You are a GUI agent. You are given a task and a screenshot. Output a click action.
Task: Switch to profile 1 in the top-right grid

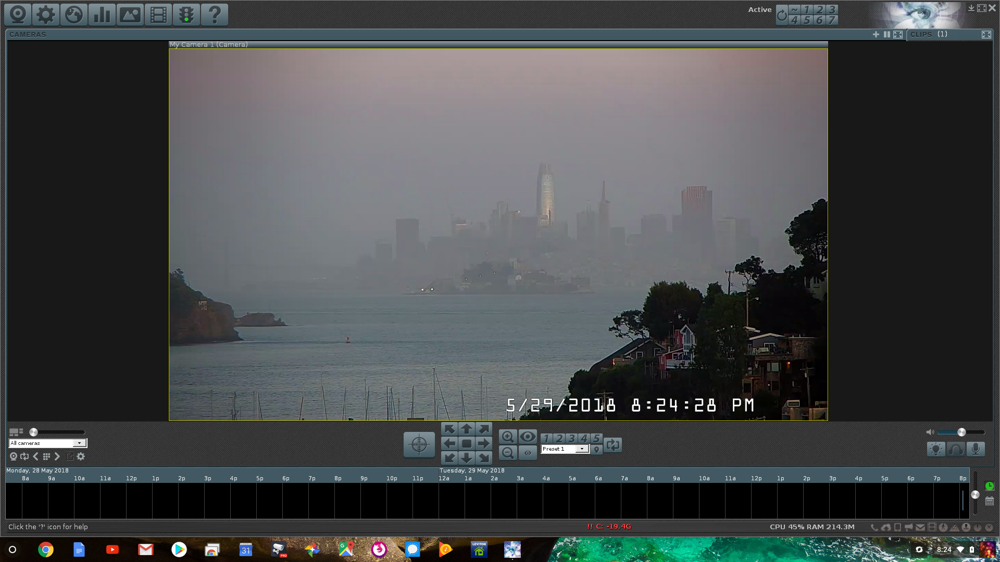tap(807, 10)
